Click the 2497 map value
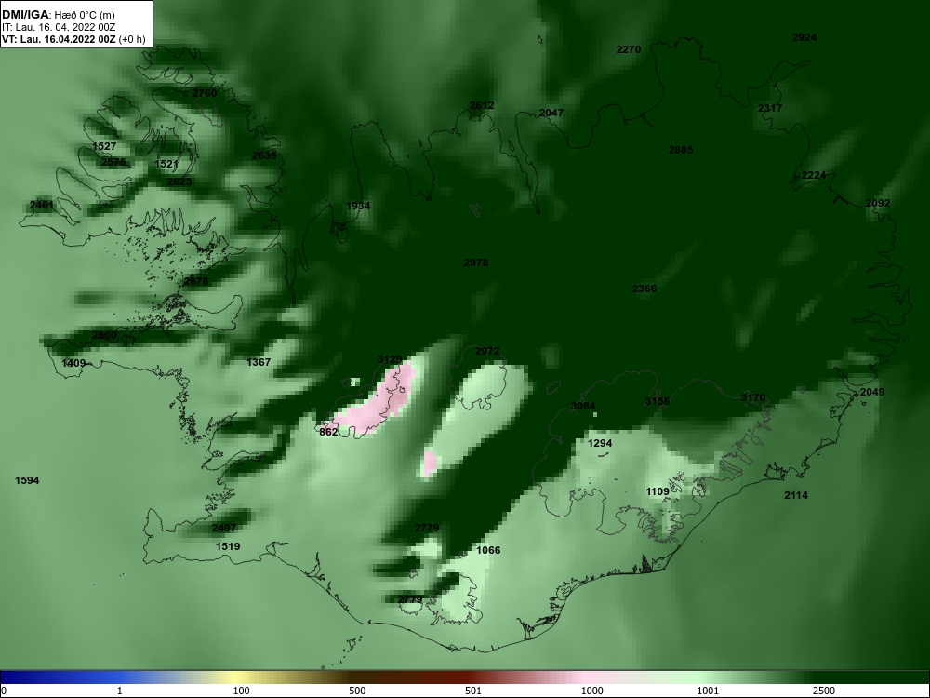The image size is (930, 698). 224,528
